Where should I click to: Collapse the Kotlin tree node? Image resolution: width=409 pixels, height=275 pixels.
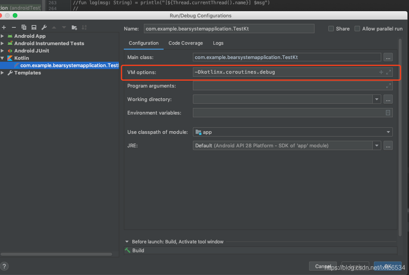(2, 58)
